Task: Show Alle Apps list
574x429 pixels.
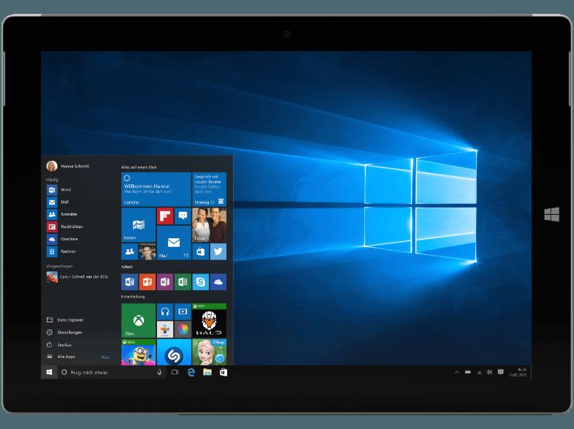Action: click(x=61, y=357)
